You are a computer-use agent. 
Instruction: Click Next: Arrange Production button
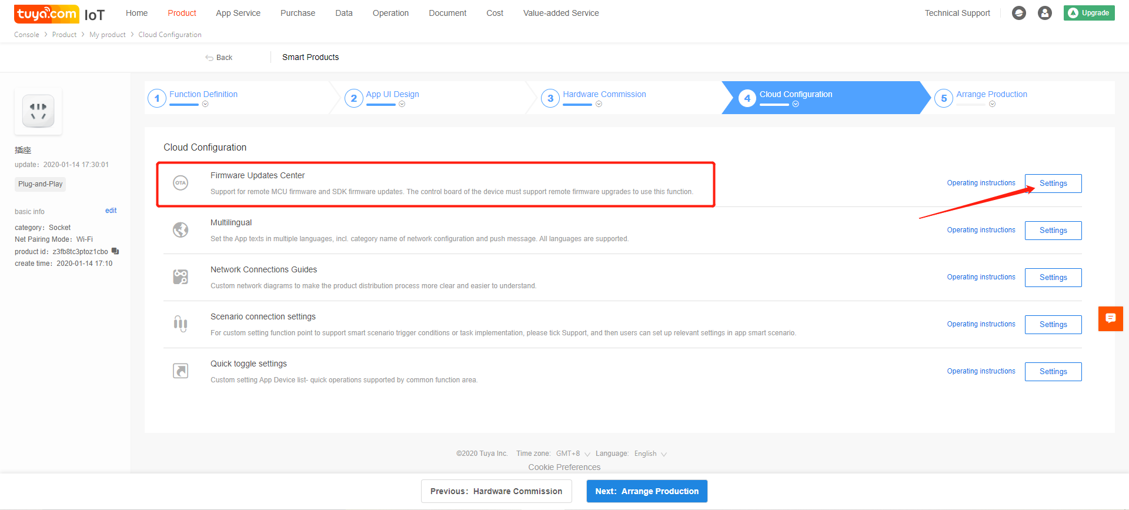646,491
